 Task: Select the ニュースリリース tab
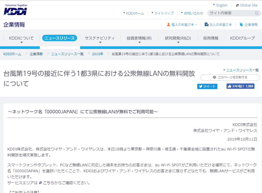coord(60,38)
